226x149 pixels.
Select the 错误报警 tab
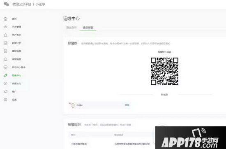point(88,28)
